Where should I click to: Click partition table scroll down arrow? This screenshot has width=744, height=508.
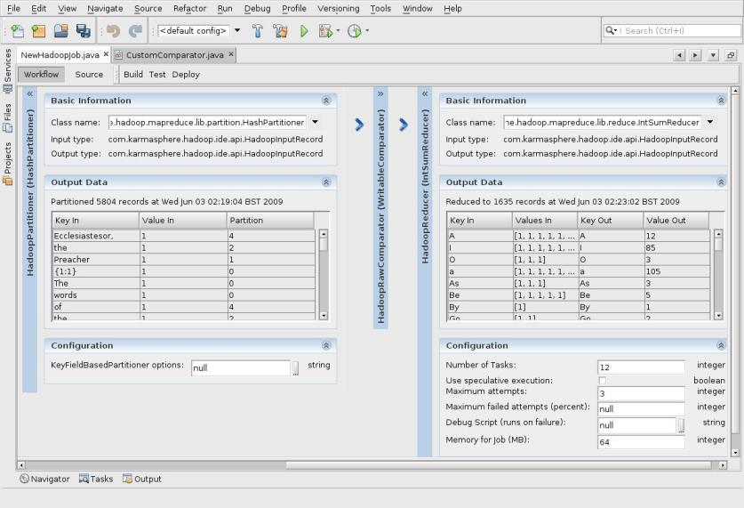(324, 315)
